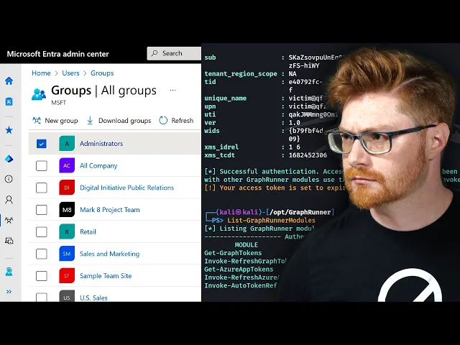Click the Administrators 'A' avatar
The height and width of the screenshot is (345, 460).
(x=67, y=144)
